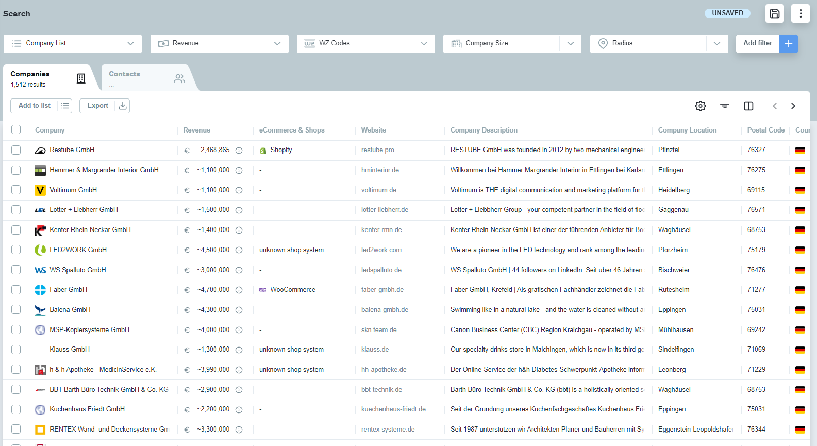The height and width of the screenshot is (446, 817).
Task: Click Heidelberg location in Voltimum row
Action: 674,190
